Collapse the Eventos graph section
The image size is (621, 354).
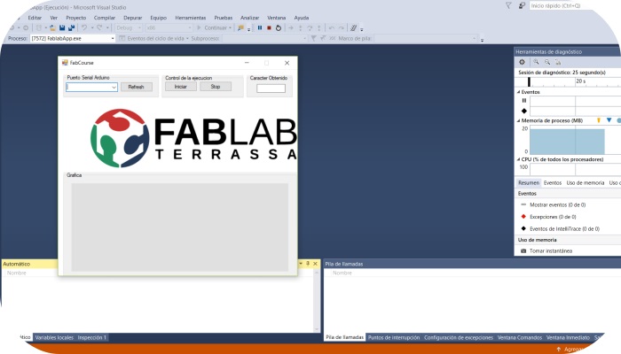click(x=518, y=92)
